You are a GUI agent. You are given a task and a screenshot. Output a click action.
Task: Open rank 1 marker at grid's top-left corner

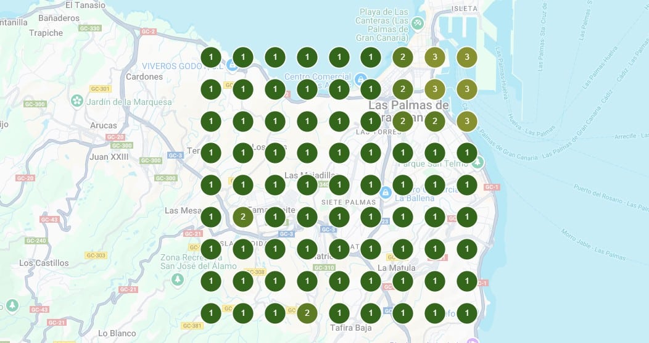click(x=211, y=57)
